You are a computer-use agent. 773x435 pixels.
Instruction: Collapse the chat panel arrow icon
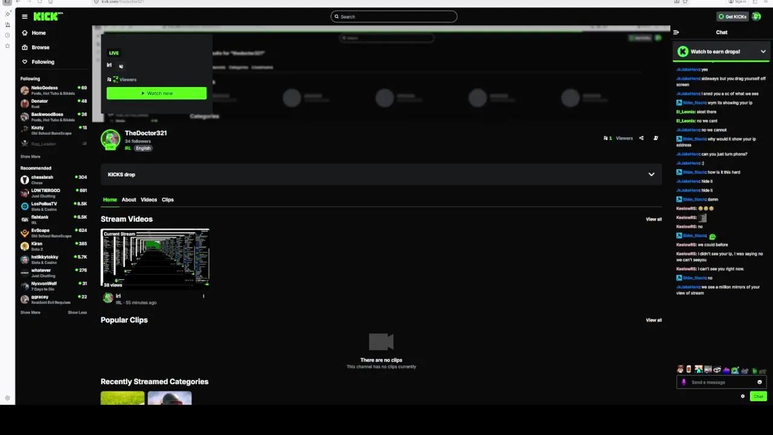(x=676, y=33)
